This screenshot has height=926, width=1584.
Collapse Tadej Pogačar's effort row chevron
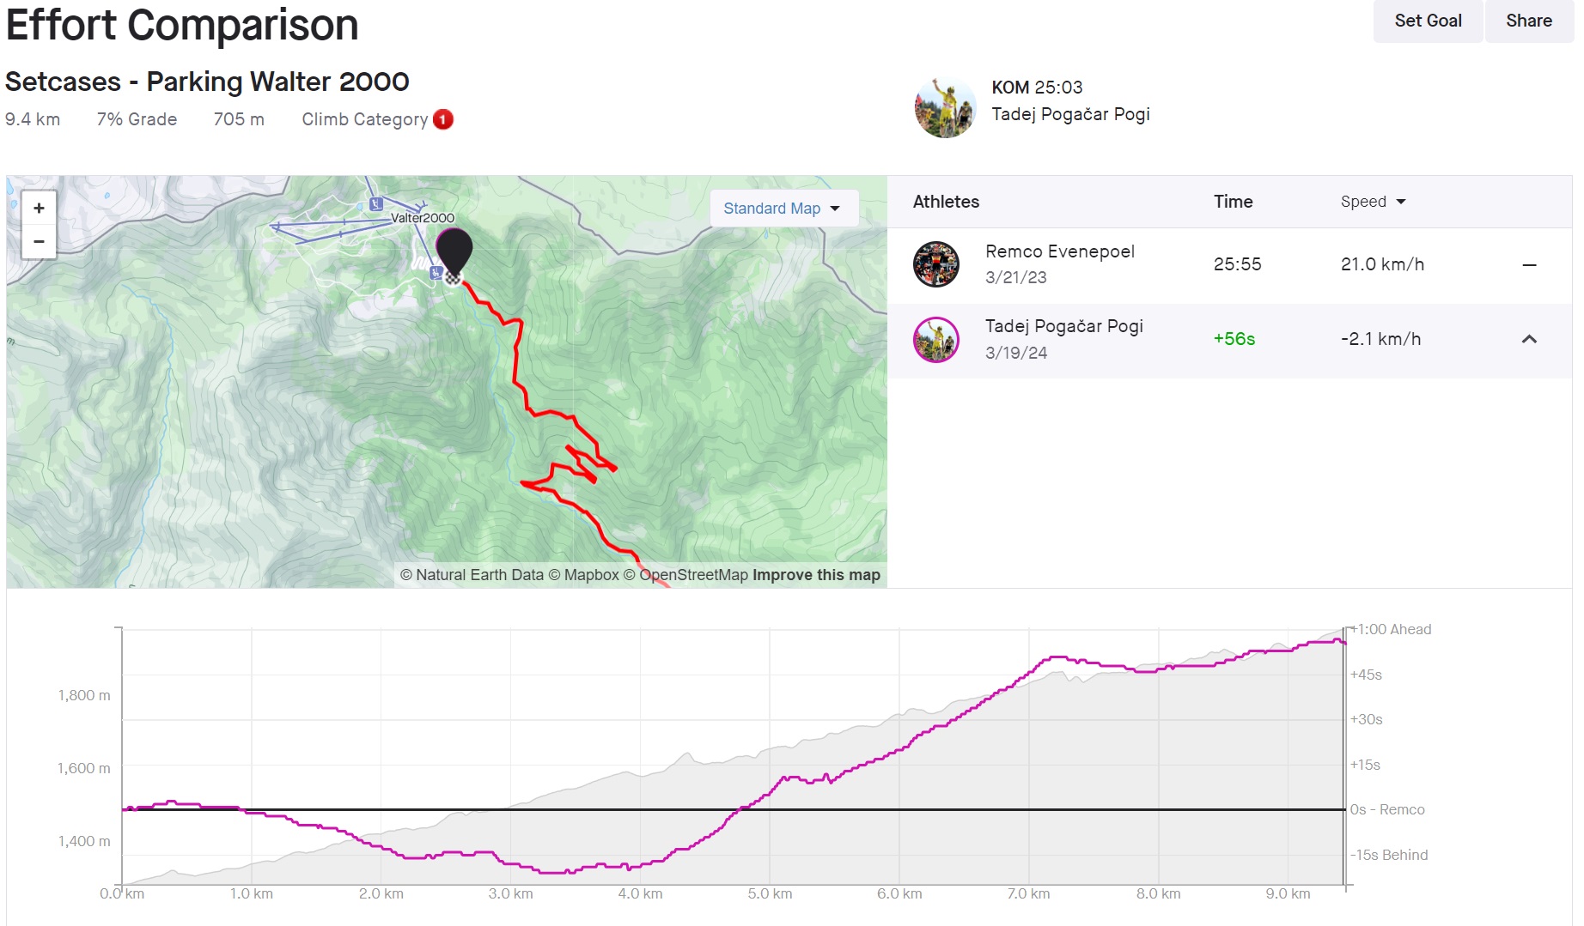pyautogui.click(x=1529, y=340)
